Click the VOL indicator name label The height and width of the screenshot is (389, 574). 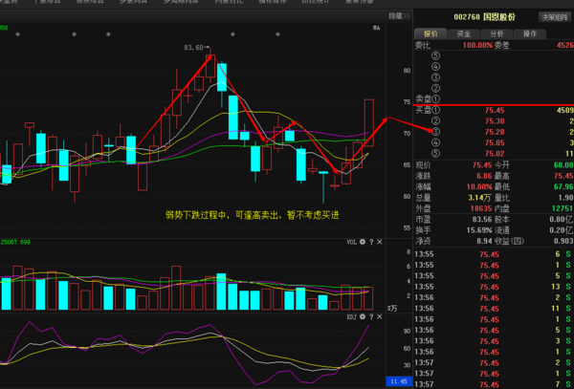point(352,242)
